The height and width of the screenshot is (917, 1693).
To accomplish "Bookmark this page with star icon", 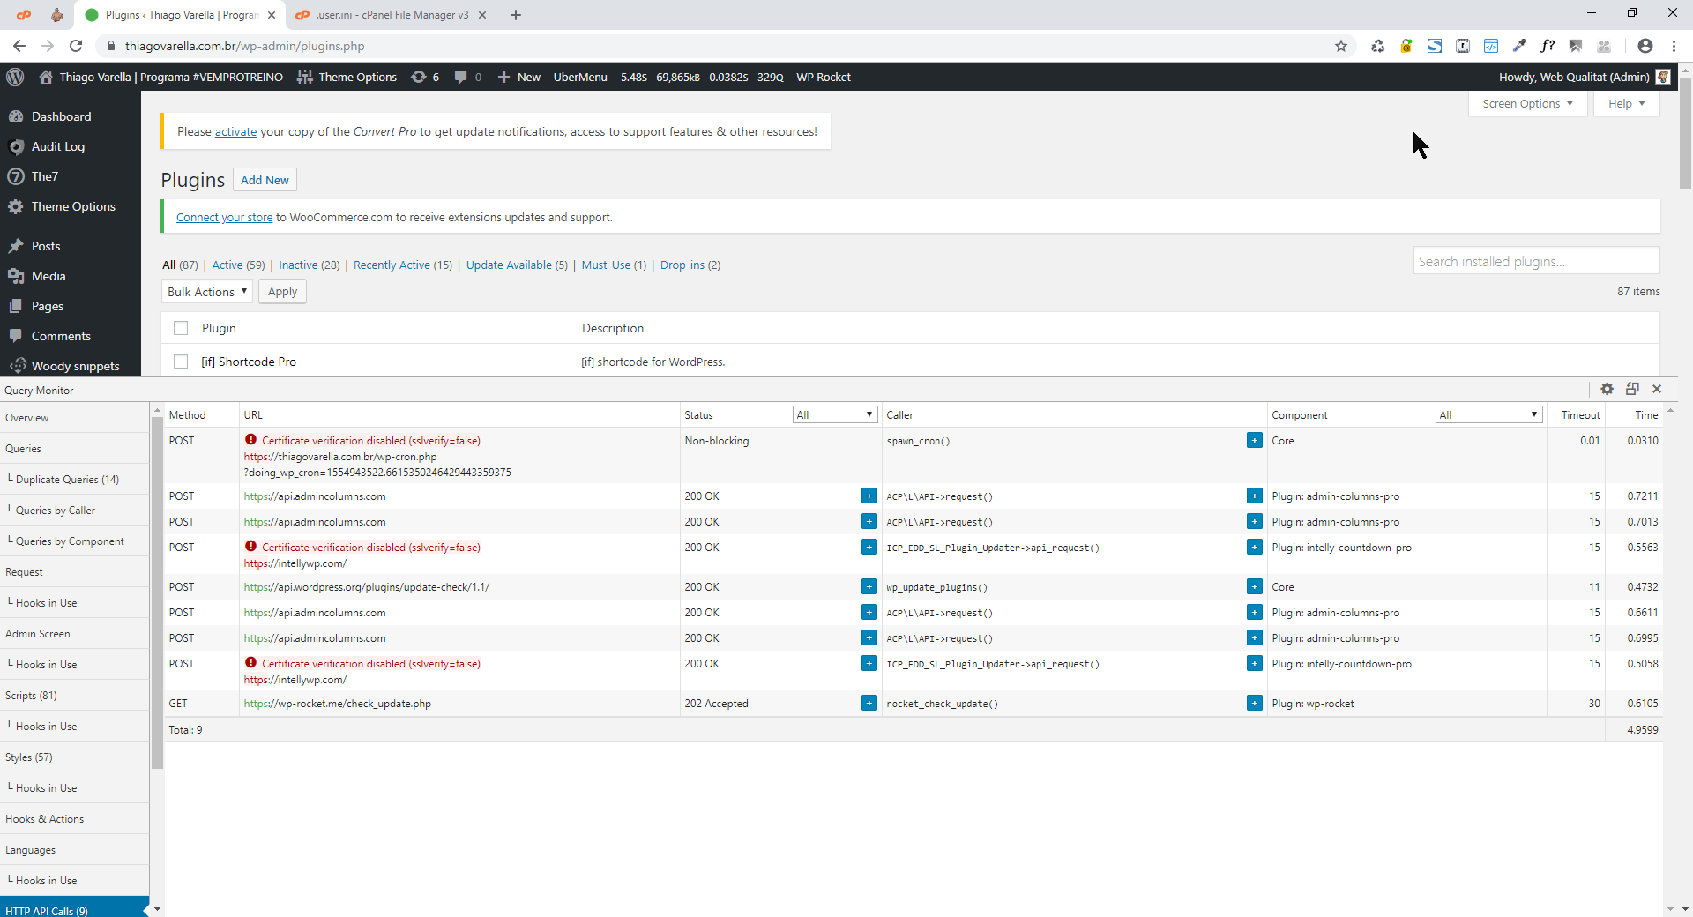I will pos(1341,46).
